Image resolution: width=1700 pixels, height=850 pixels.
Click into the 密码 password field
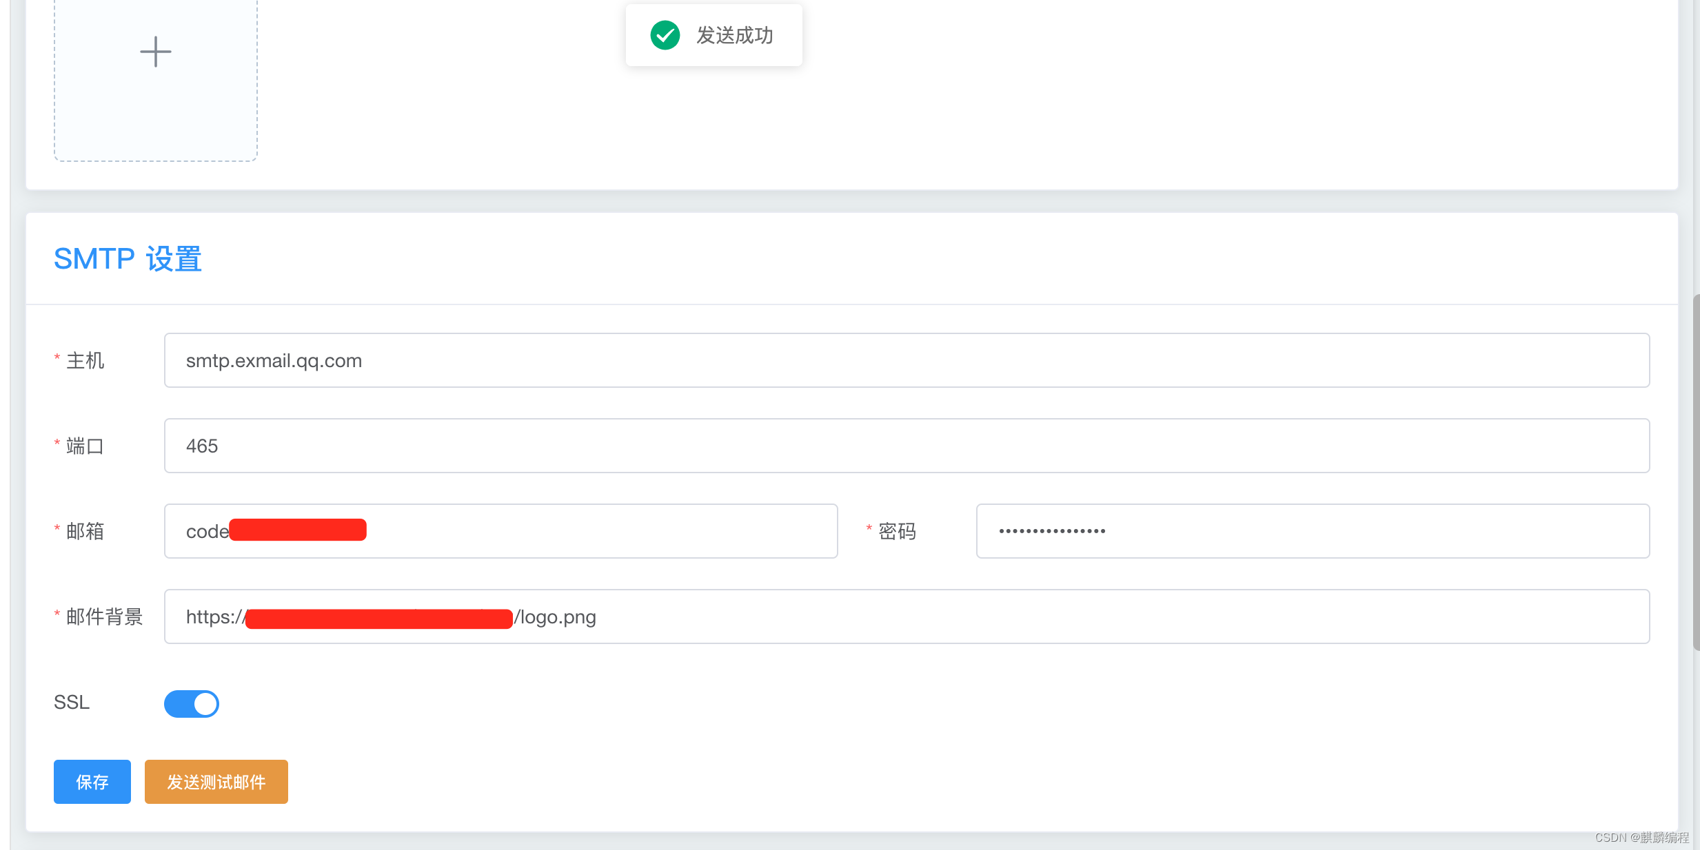pyautogui.click(x=1312, y=531)
